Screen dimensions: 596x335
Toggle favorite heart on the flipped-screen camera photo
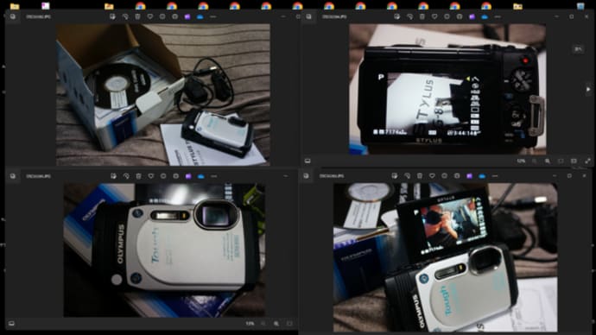(432, 176)
